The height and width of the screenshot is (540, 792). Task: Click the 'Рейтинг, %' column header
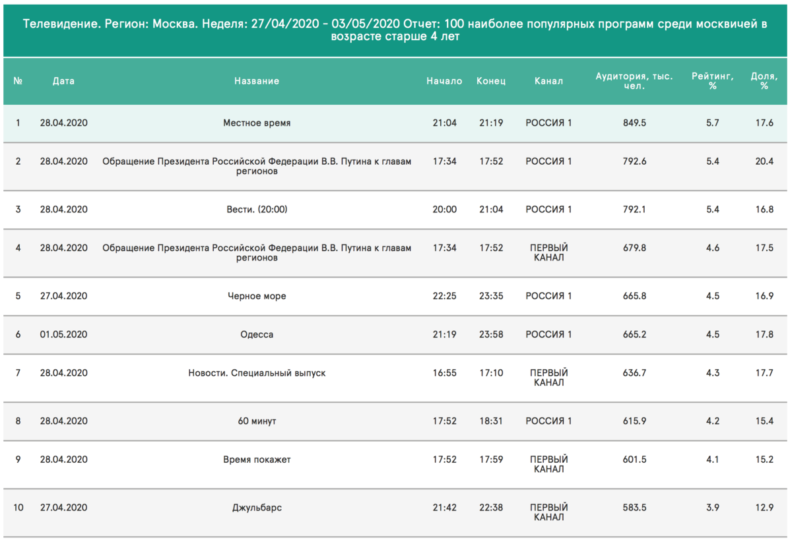tap(713, 81)
